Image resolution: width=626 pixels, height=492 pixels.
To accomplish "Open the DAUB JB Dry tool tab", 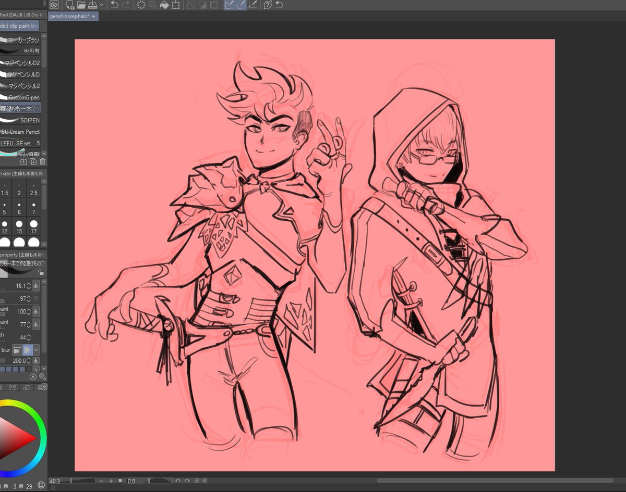I will 23,15.
